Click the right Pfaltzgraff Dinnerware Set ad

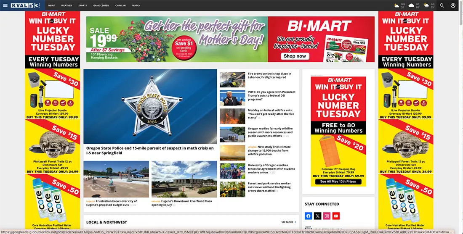pyautogui.click(x=406, y=147)
